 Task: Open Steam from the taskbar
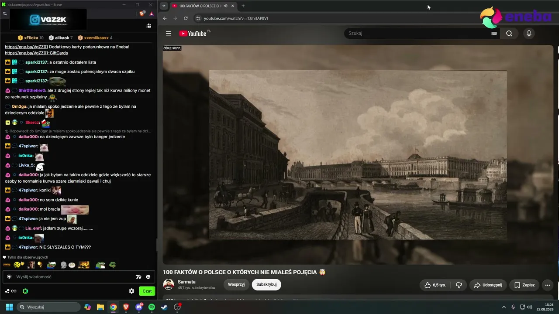164,307
